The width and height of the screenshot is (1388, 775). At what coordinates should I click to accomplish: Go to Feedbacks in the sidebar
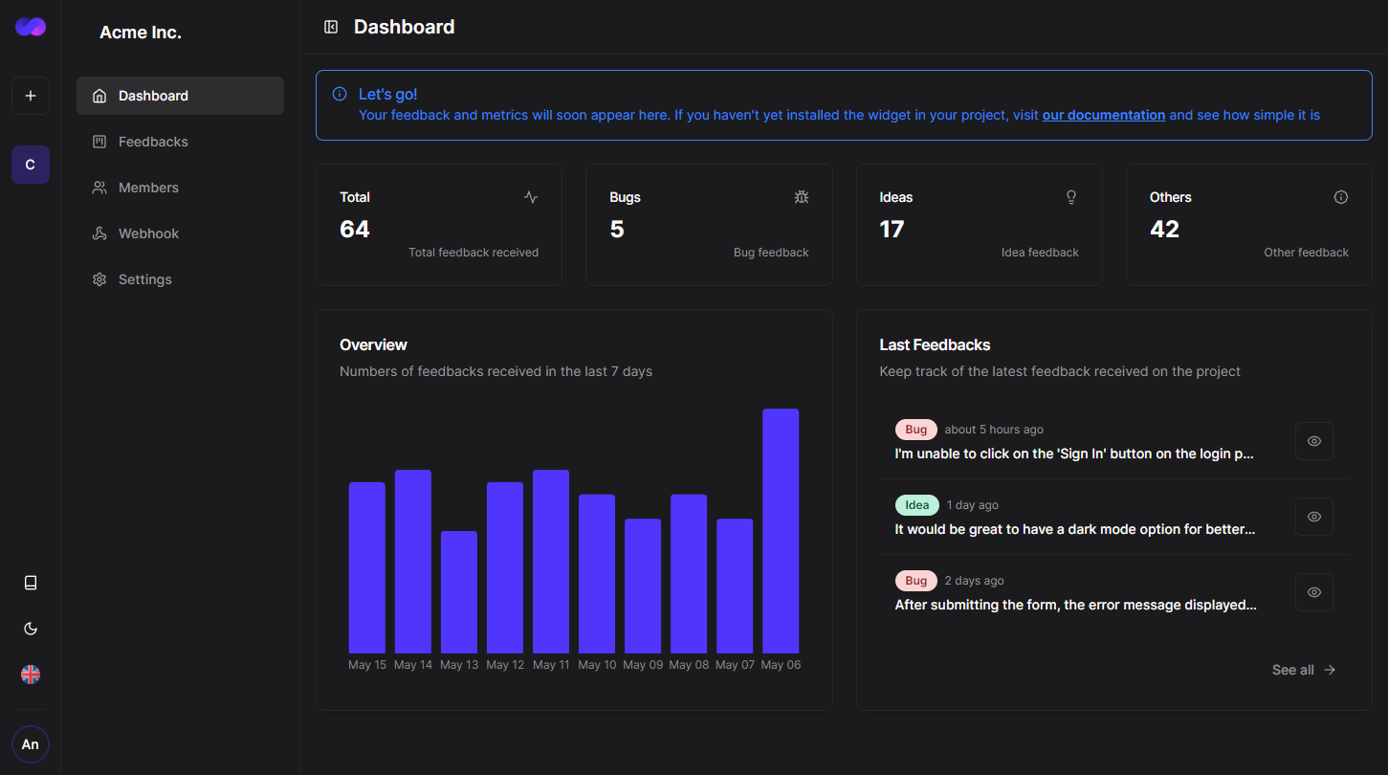[x=153, y=142]
